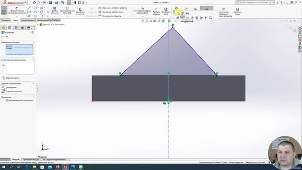Click the Smart Dimension tool

(x=17, y=10)
